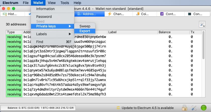Click the Channels lightning bolt icon

click(x=110, y=14)
